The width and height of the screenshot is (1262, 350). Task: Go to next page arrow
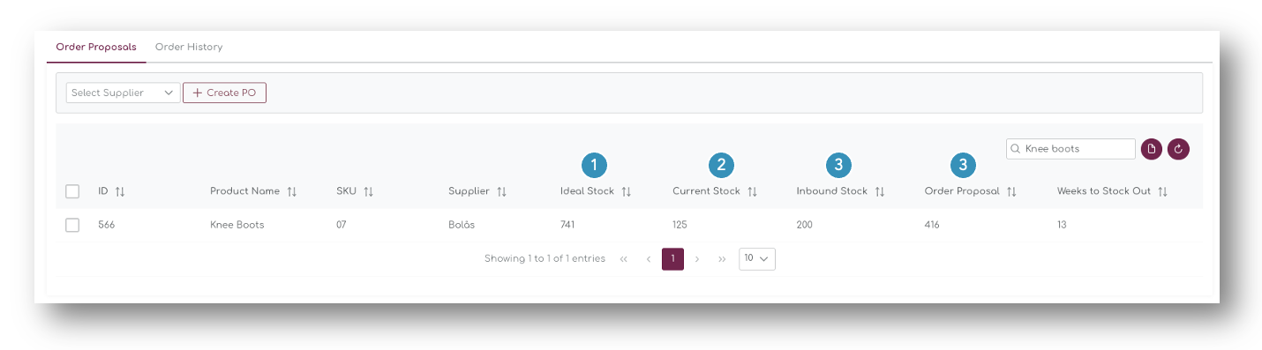pos(697,259)
